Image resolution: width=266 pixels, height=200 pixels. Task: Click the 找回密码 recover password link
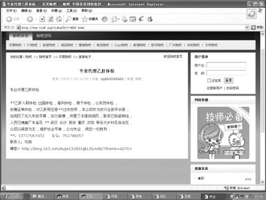(232, 88)
